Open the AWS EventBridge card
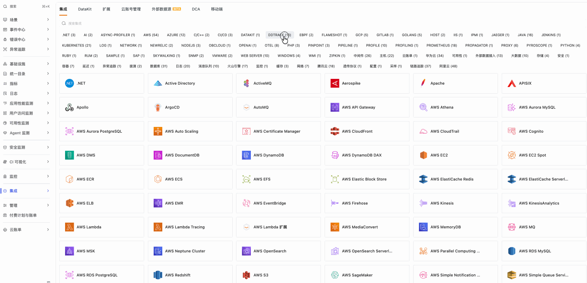Viewport: 587px width, 283px height. click(278, 203)
